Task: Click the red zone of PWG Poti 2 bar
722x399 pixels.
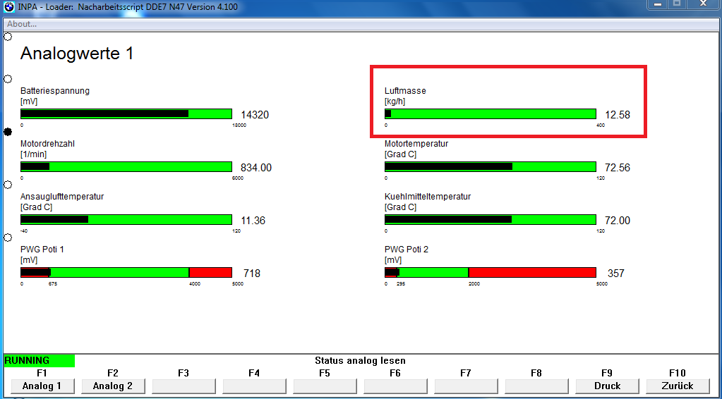Action: 532,273
